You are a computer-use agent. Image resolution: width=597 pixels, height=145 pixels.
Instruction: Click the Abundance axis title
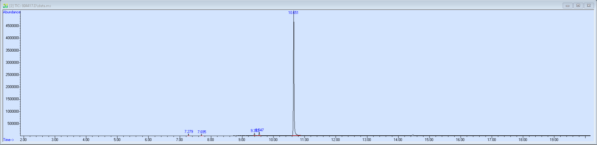pos(12,12)
